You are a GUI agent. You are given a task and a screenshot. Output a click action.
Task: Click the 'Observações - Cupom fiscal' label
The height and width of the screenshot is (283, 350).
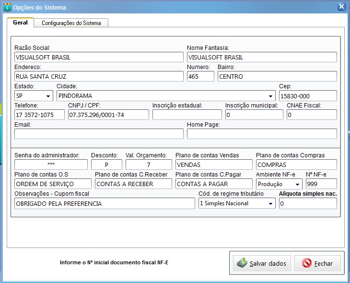[52, 194]
